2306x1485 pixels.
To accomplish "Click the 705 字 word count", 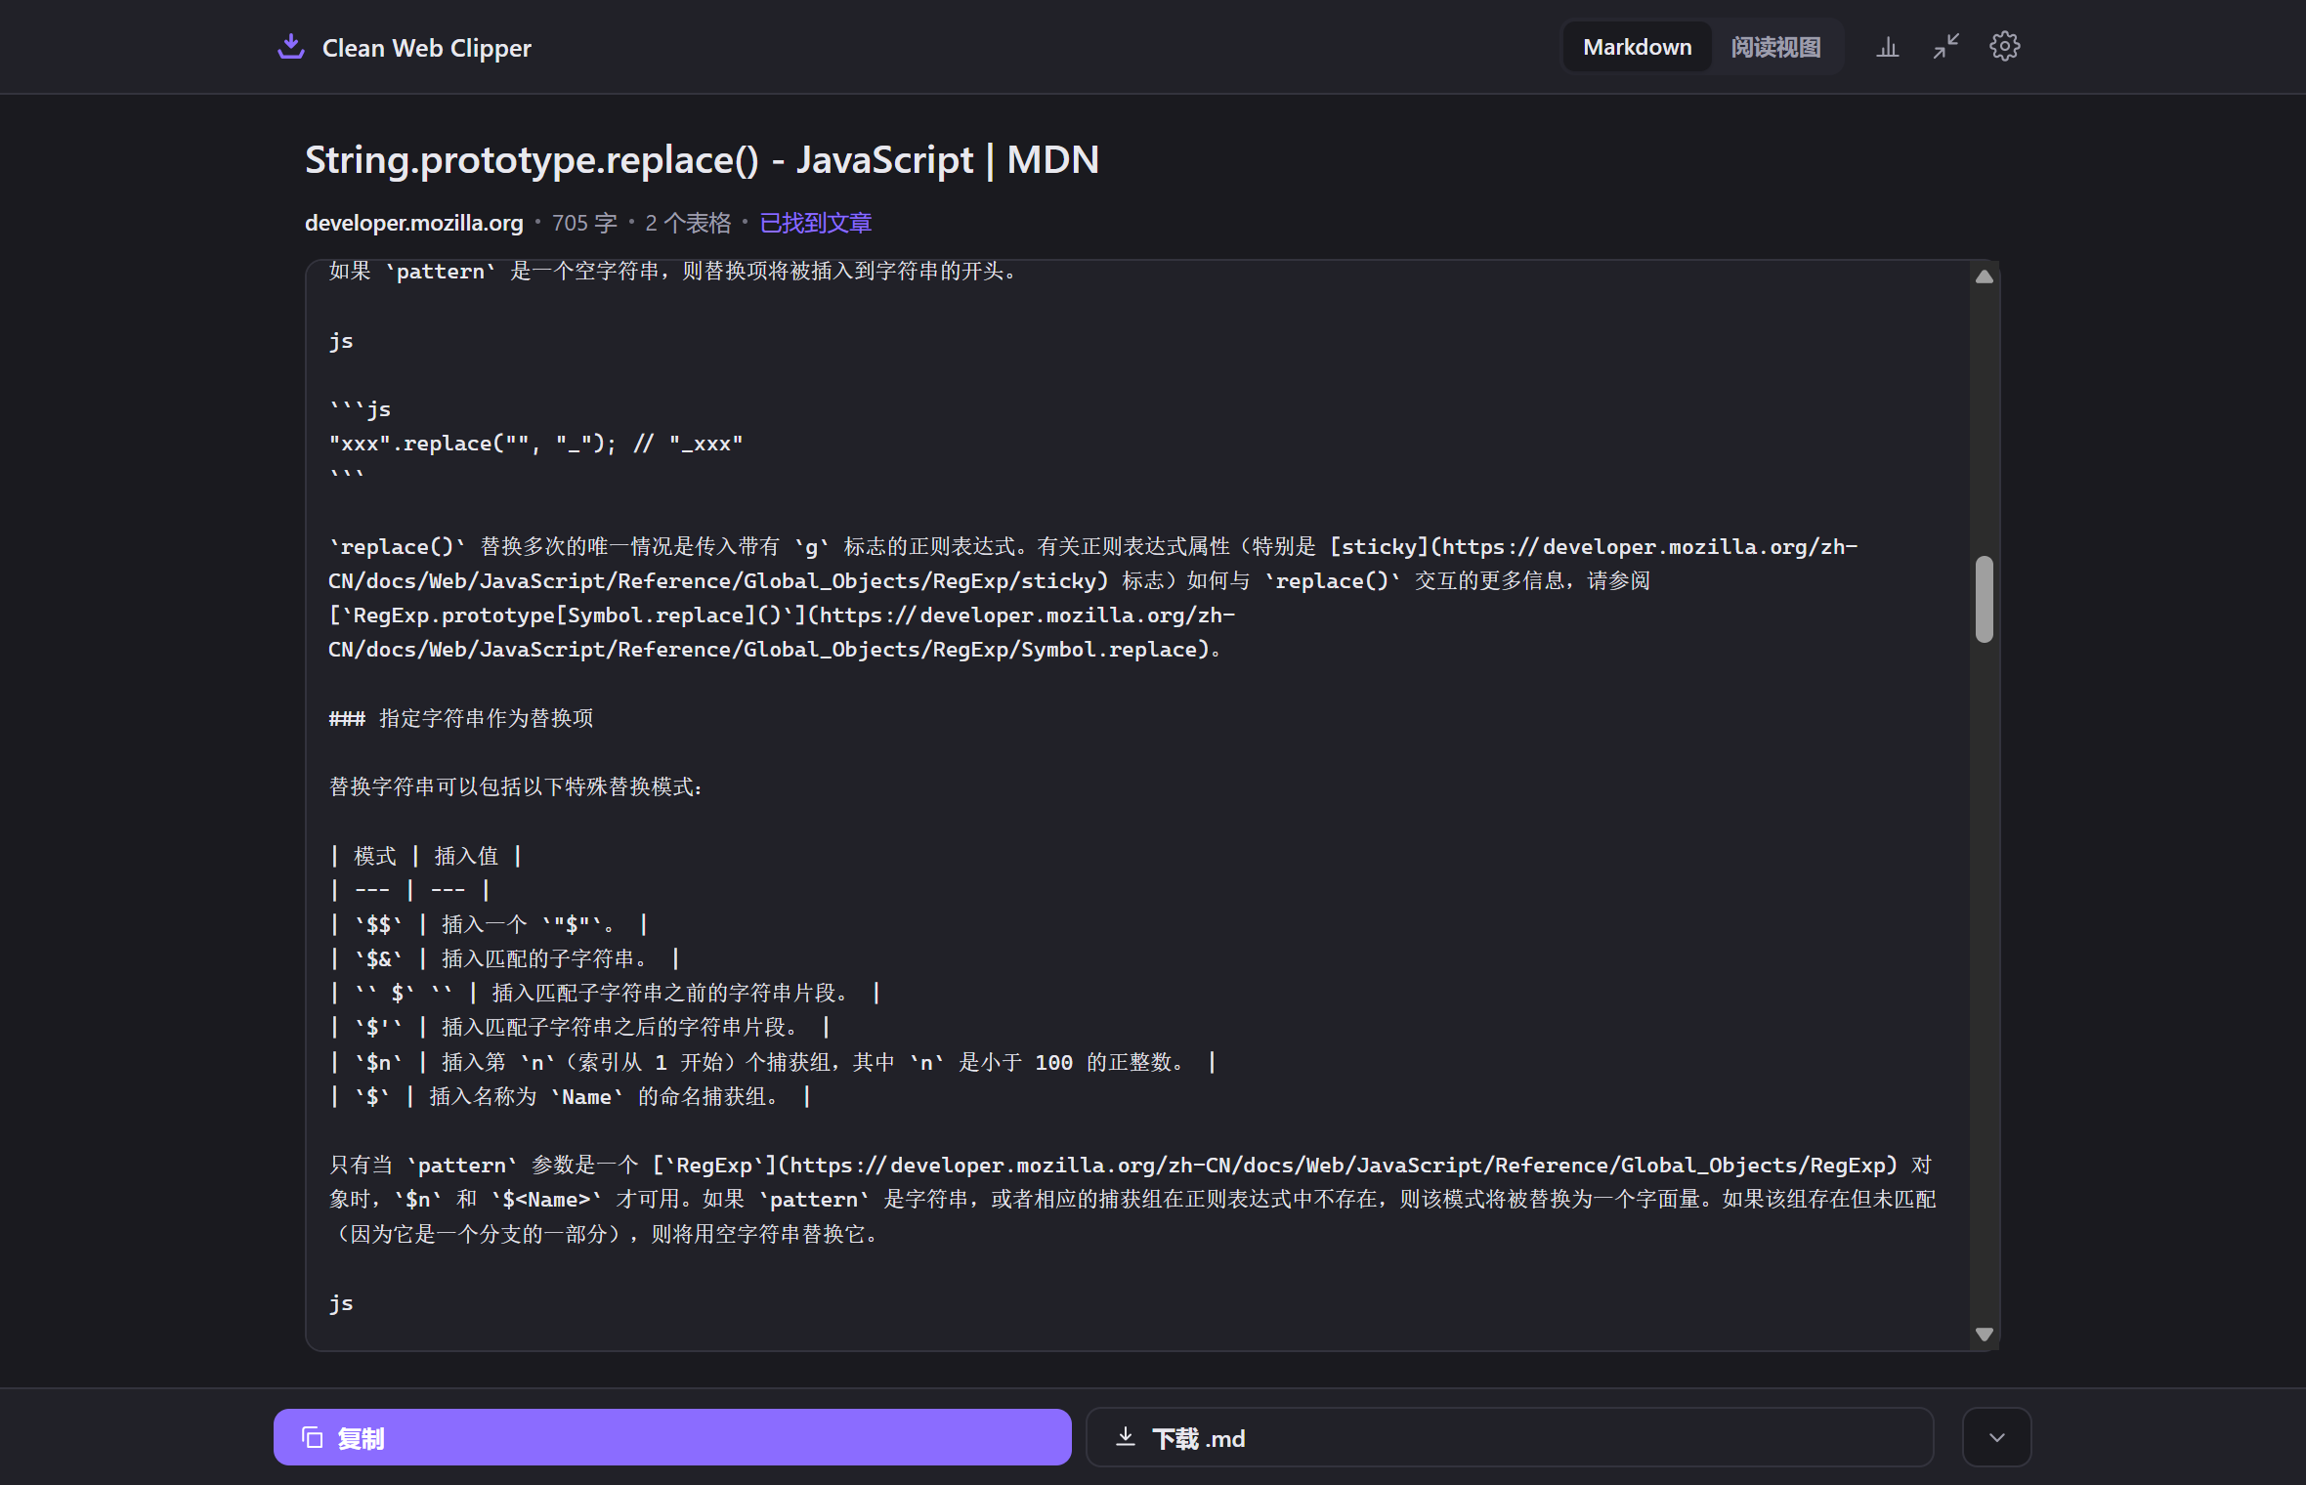I will tap(584, 223).
